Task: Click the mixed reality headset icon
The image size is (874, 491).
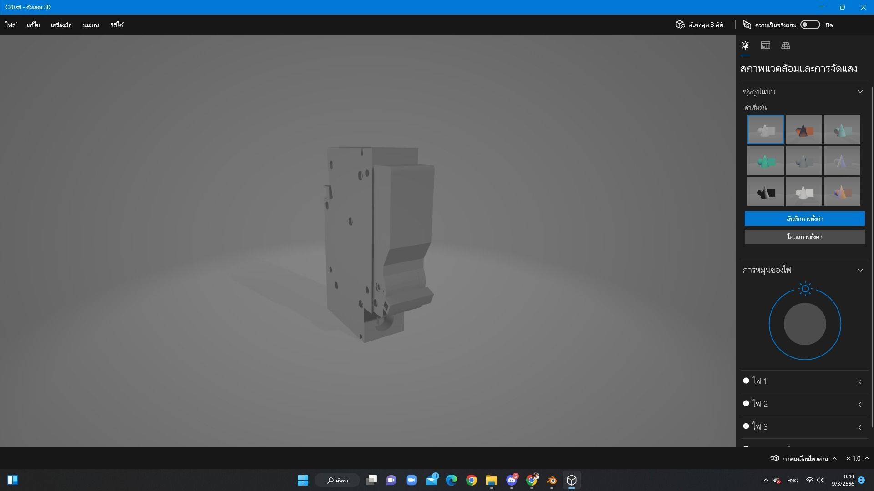Action: click(747, 25)
